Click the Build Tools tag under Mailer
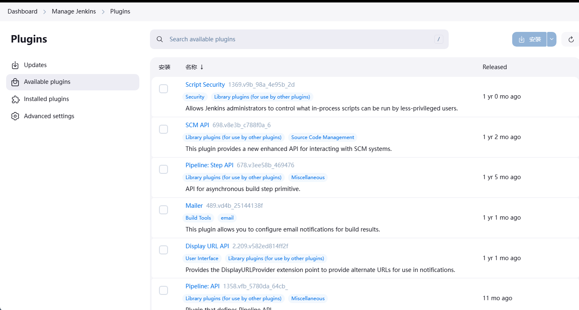The width and height of the screenshot is (579, 310). click(x=198, y=218)
